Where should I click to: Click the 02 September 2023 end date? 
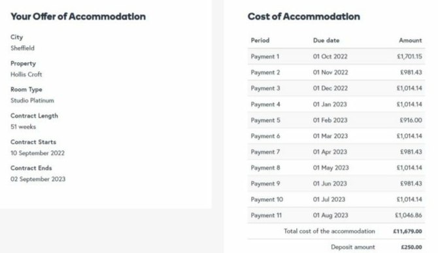38,179
